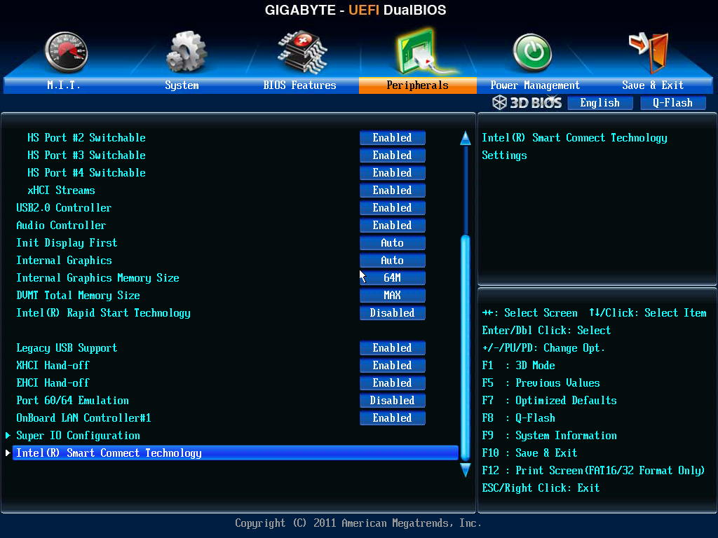718x538 pixels.
Task: Select the DVMT Total Memory Size label
Action: click(x=78, y=295)
